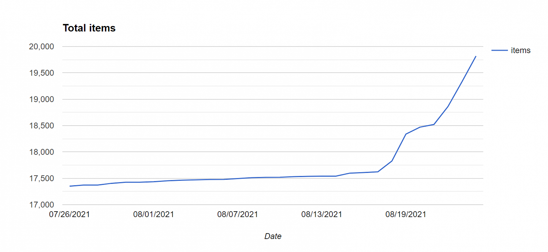This screenshot has width=548, height=252.
Task: Click the line's data point just above 18,500
Action: (434, 124)
